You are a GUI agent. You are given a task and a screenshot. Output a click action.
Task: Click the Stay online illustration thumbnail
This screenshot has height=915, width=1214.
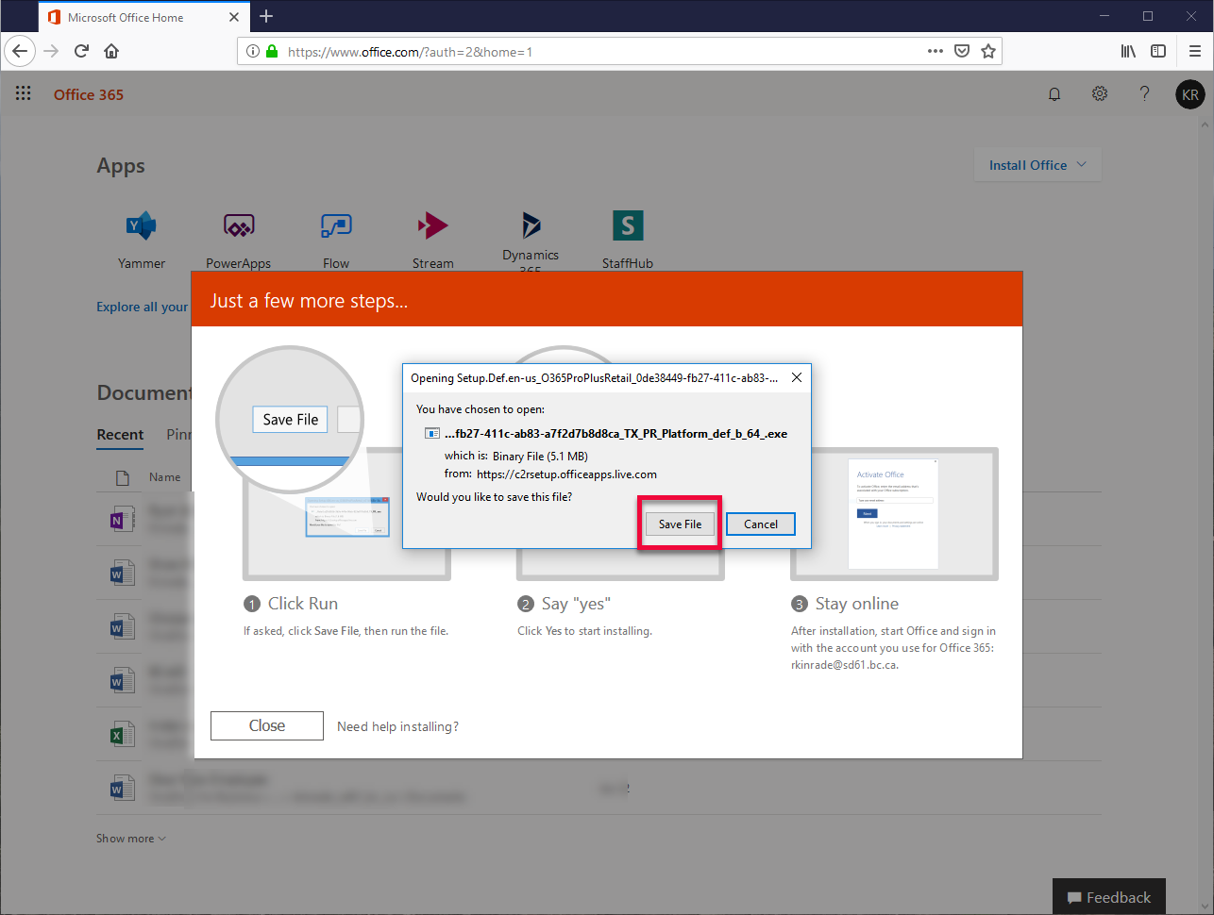click(894, 514)
